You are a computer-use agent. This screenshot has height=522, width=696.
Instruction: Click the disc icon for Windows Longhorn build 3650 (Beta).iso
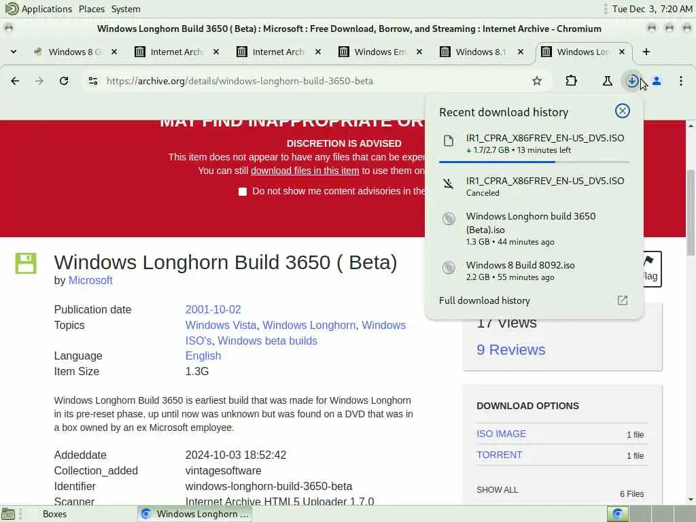pyautogui.click(x=449, y=218)
